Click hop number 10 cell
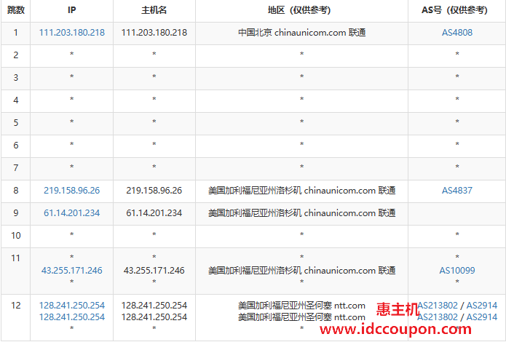This screenshot has width=506, height=342. point(15,236)
